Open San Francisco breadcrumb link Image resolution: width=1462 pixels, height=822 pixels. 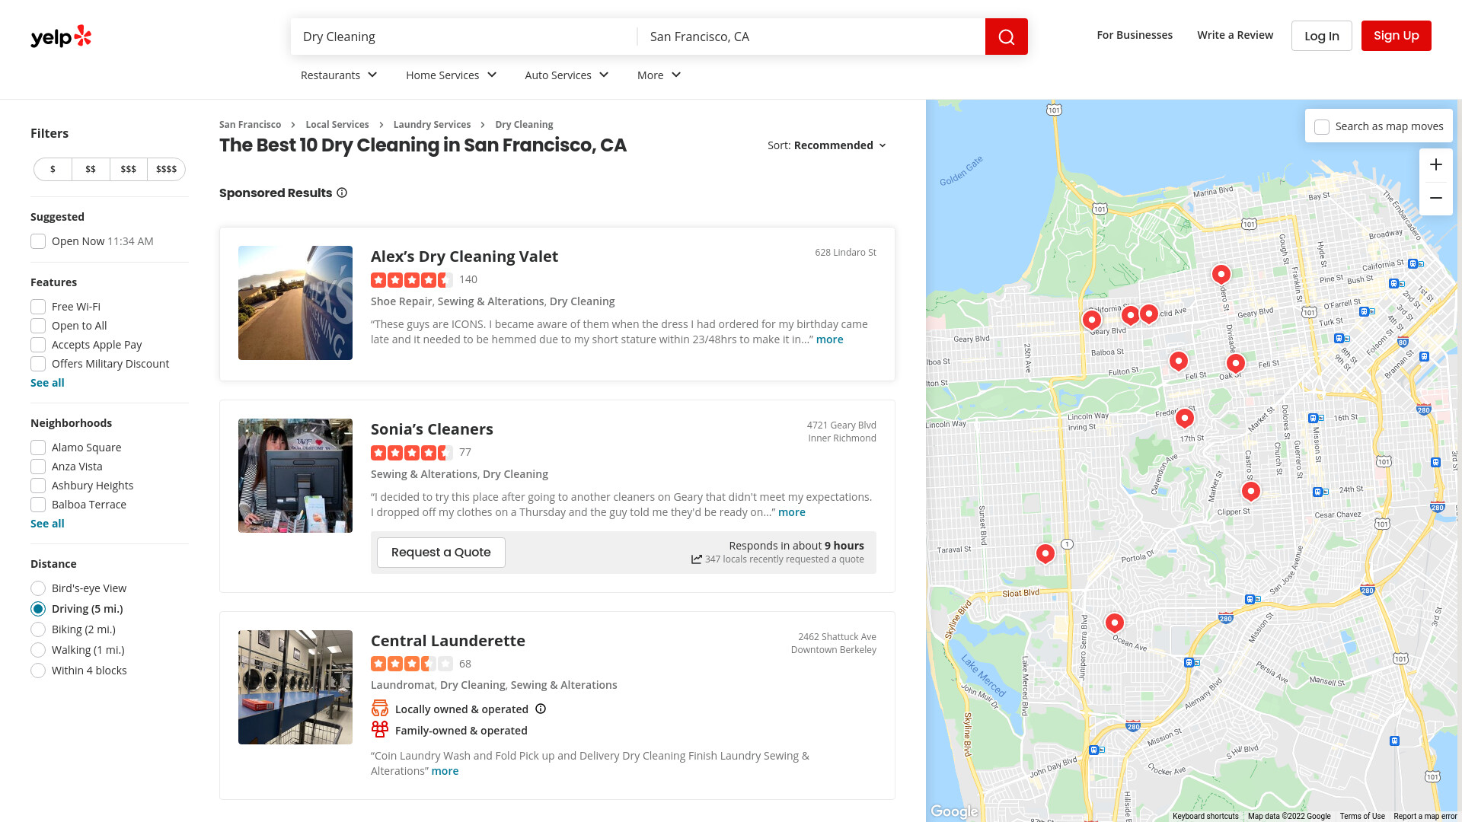click(250, 125)
